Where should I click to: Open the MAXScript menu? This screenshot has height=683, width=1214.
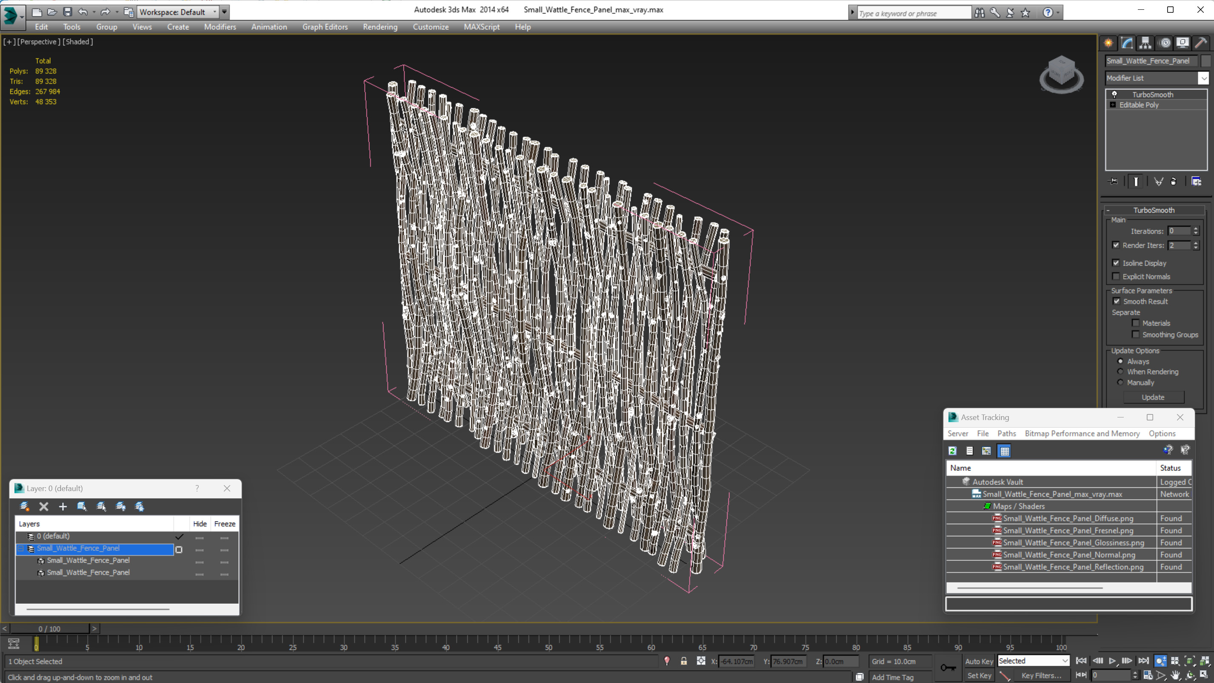(x=481, y=27)
